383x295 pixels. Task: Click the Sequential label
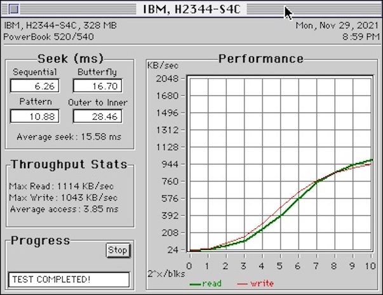[x=35, y=72]
